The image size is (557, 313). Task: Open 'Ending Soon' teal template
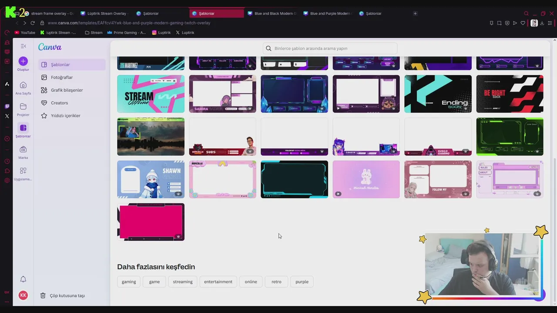[x=438, y=94]
